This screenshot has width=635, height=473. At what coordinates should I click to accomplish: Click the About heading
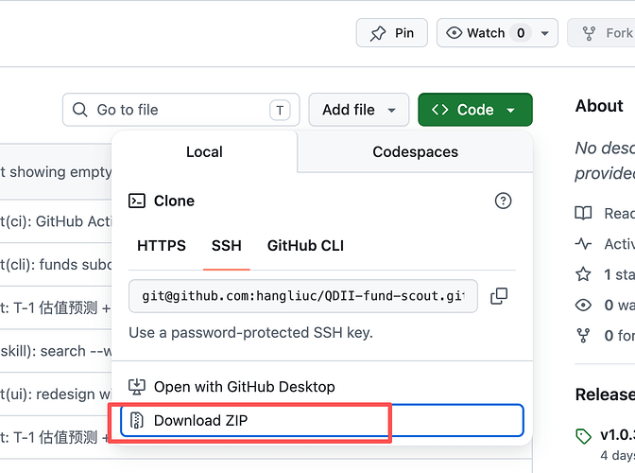(x=599, y=106)
